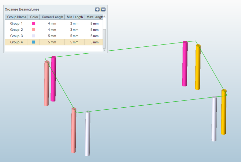
Task: Edit Group 4 Current Length value
Action: (52, 42)
